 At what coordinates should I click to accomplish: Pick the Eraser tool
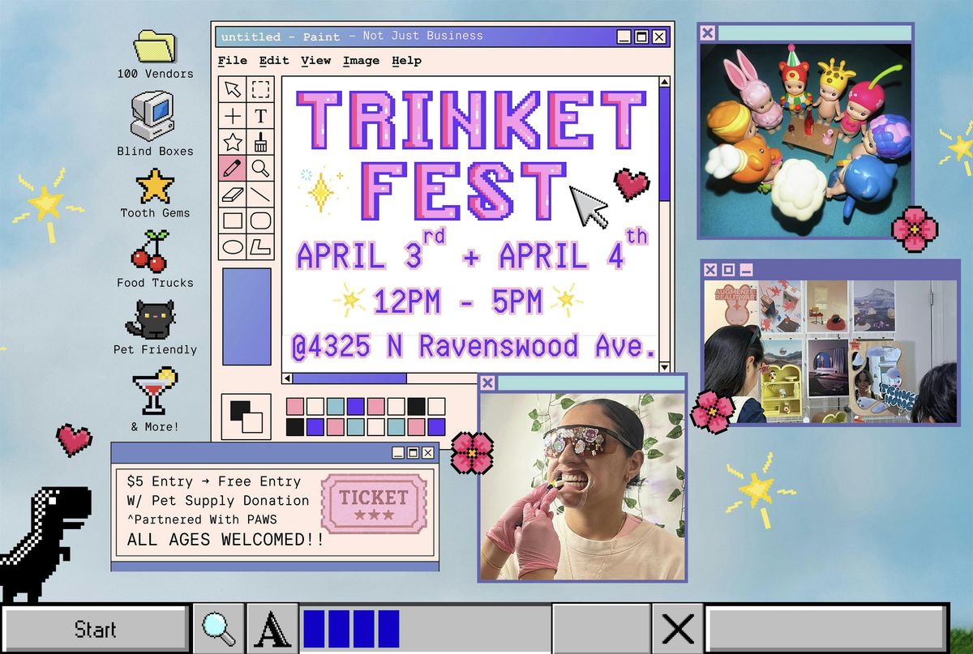[233, 194]
